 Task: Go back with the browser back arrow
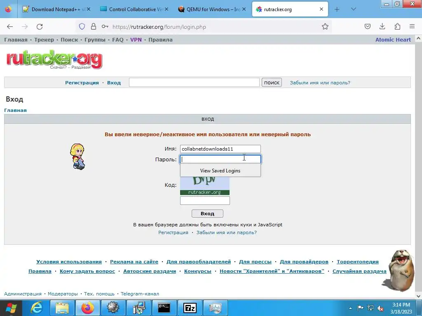coord(10,27)
